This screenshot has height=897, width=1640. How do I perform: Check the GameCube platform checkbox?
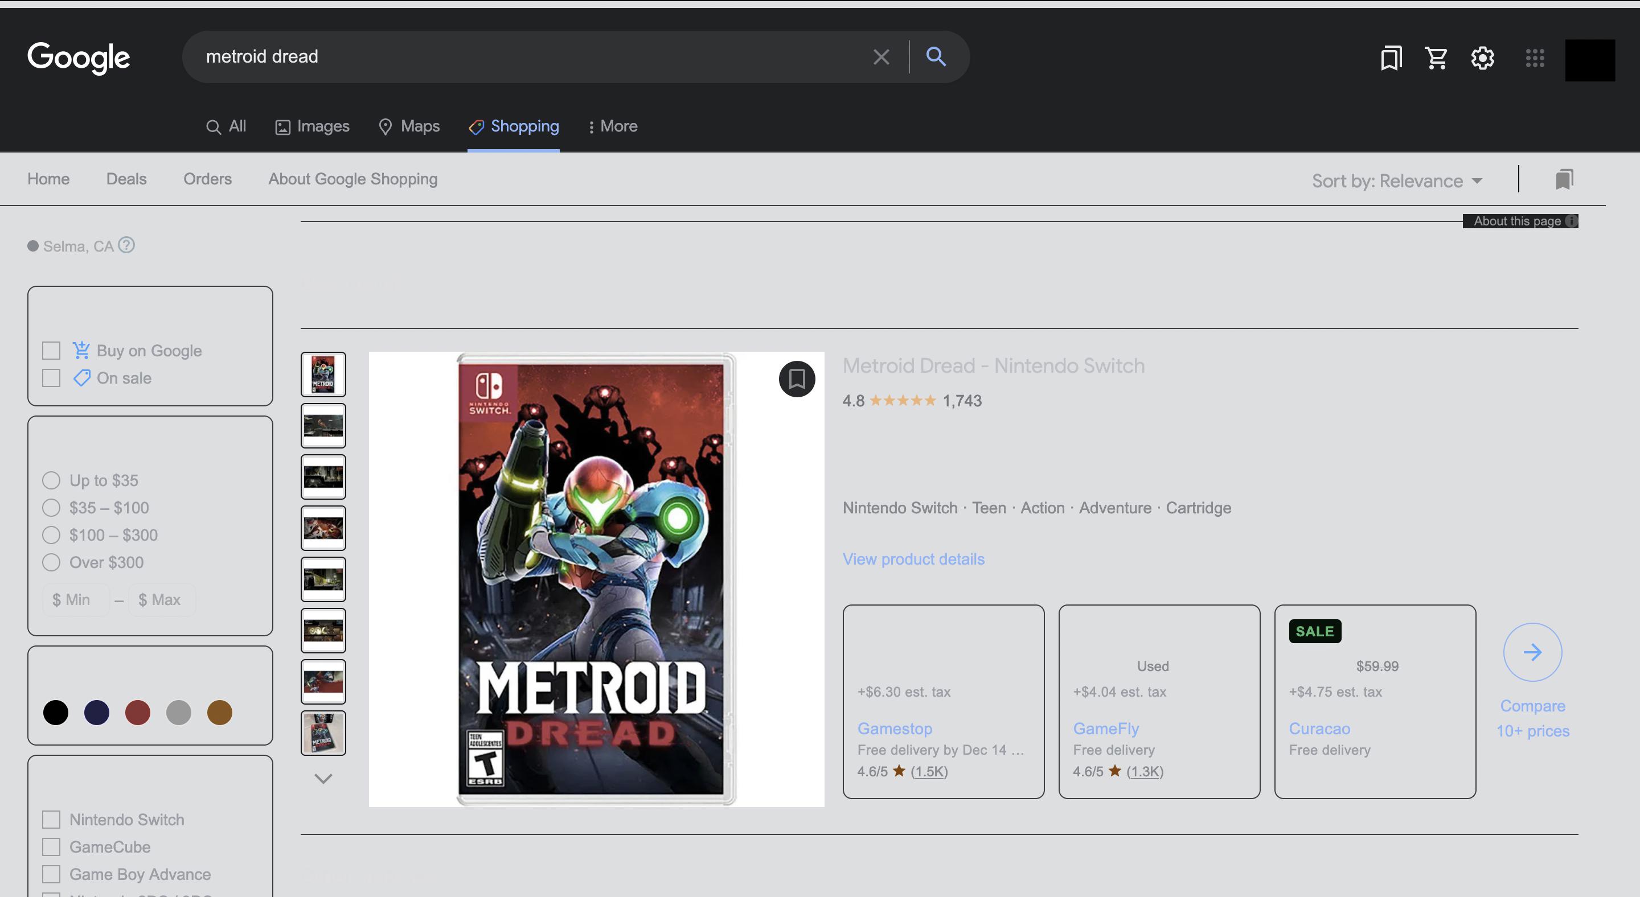pos(51,847)
